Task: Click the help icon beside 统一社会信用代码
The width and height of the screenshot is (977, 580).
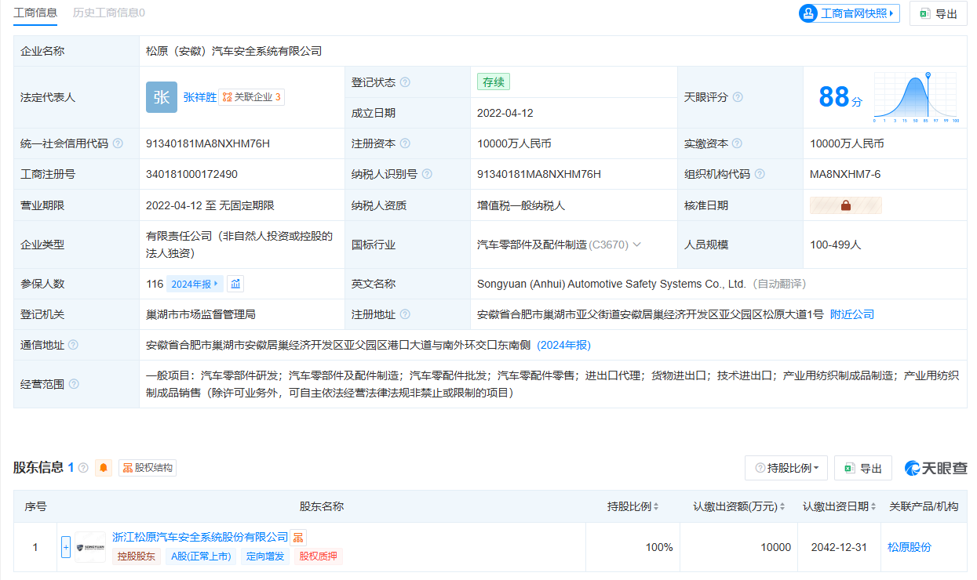Action: coord(118,143)
